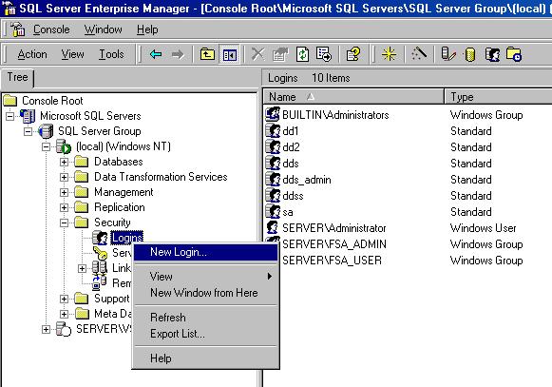Viewport: 552px width, 387px height.
Task: Expand the Support Services folder
Action: [64, 299]
